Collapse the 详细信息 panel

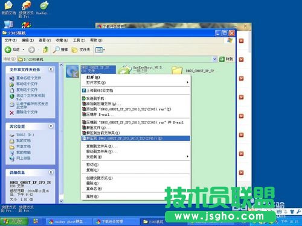click(51, 172)
